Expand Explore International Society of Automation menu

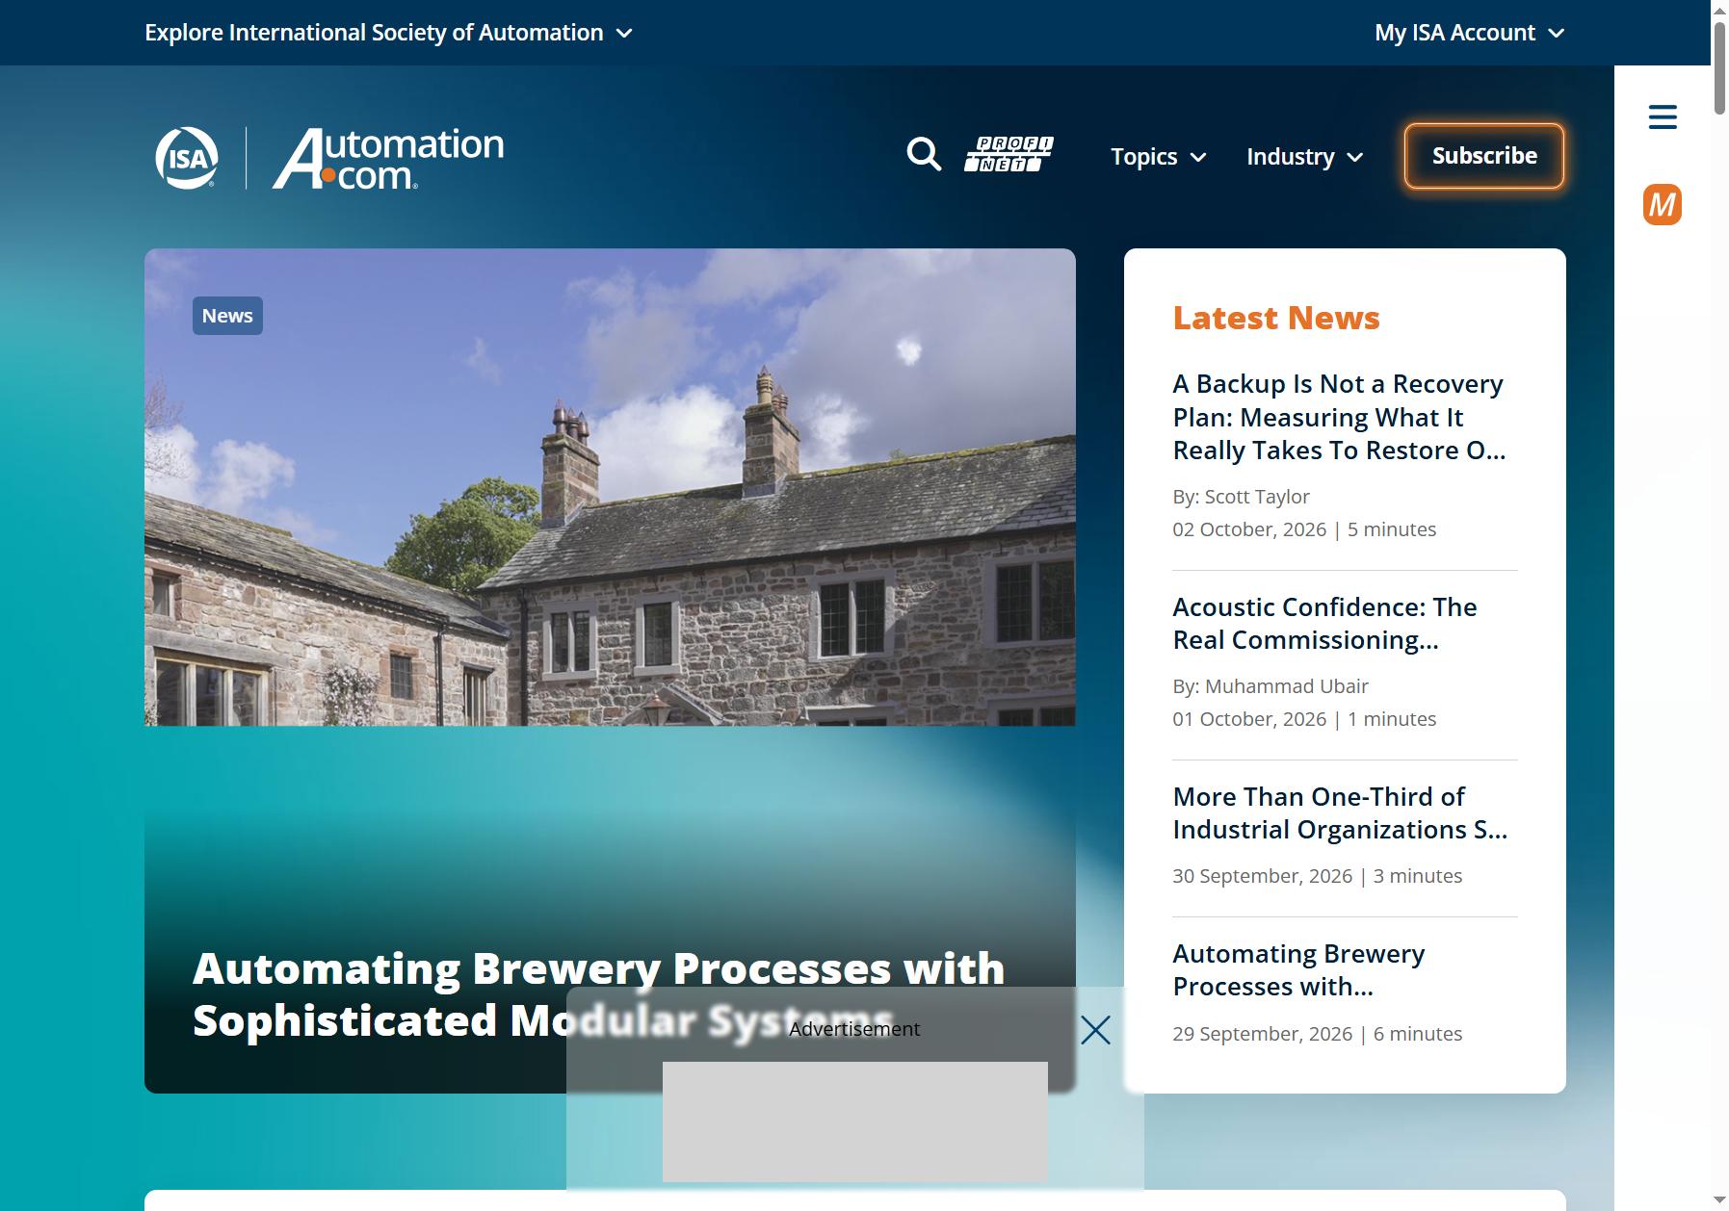point(388,33)
